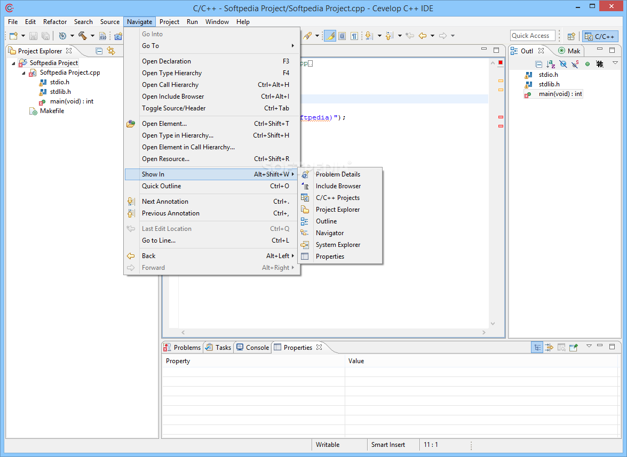Toggle block selection mode icon

[x=342, y=36]
